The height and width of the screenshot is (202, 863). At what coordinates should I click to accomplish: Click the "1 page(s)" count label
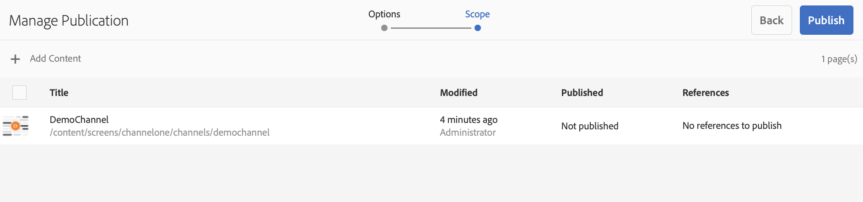pos(839,59)
